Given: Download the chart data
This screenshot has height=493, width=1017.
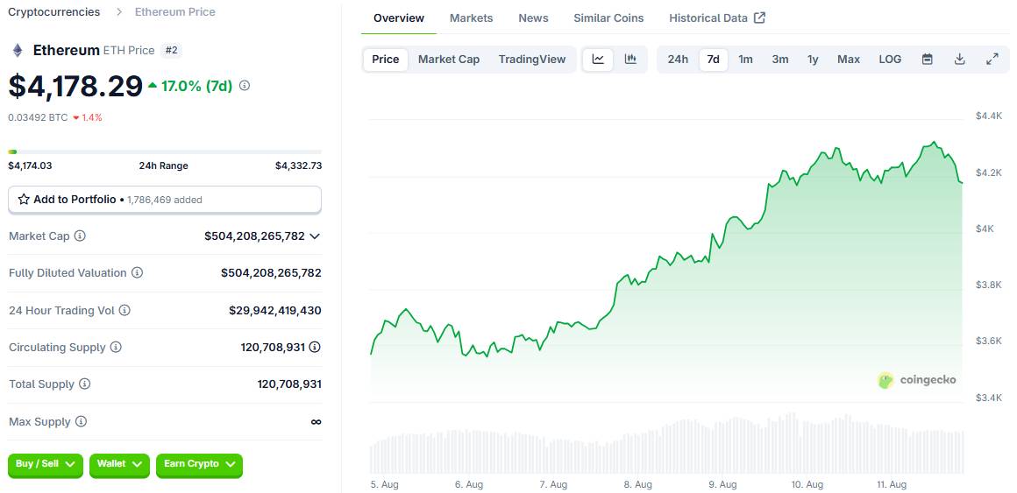Looking at the screenshot, I should point(960,60).
